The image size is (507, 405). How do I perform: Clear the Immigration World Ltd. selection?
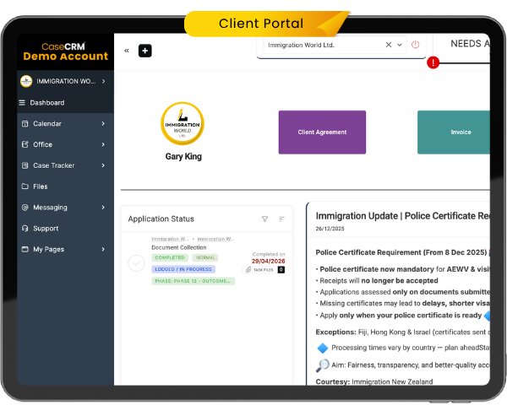pyautogui.click(x=389, y=45)
